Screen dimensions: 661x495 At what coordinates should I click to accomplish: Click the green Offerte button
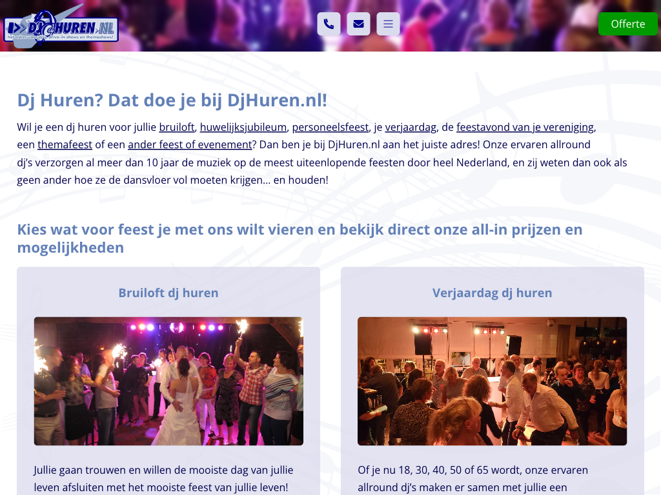tap(627, 24)
